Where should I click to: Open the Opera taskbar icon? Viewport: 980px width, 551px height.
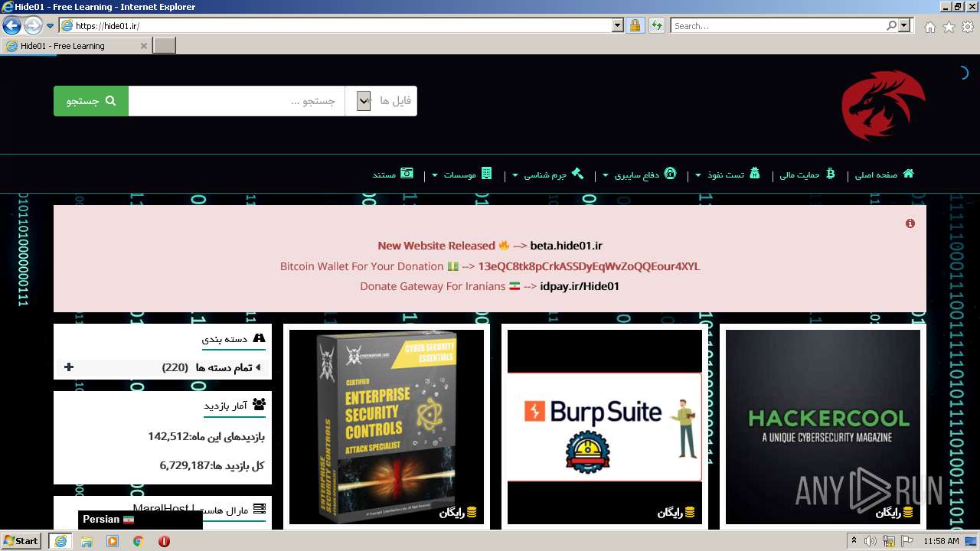point(164,541)
